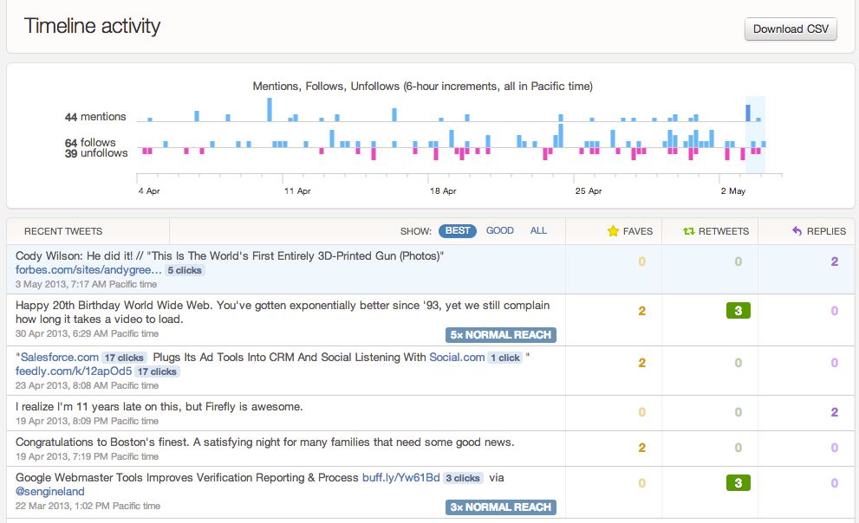Download CSV of timeline activity

(791, 29)
